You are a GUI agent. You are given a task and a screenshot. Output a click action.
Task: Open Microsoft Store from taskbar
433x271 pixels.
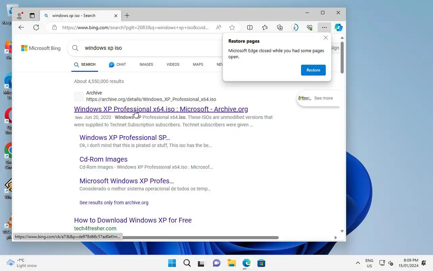[x=261, y=263]
